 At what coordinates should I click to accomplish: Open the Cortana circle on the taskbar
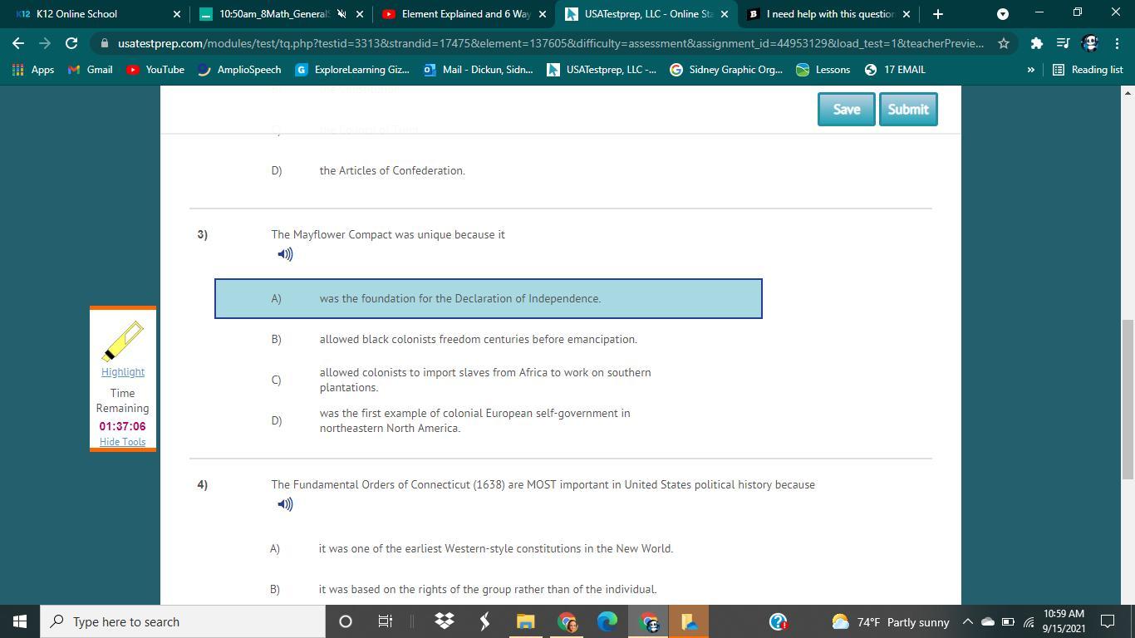(346, 621)
